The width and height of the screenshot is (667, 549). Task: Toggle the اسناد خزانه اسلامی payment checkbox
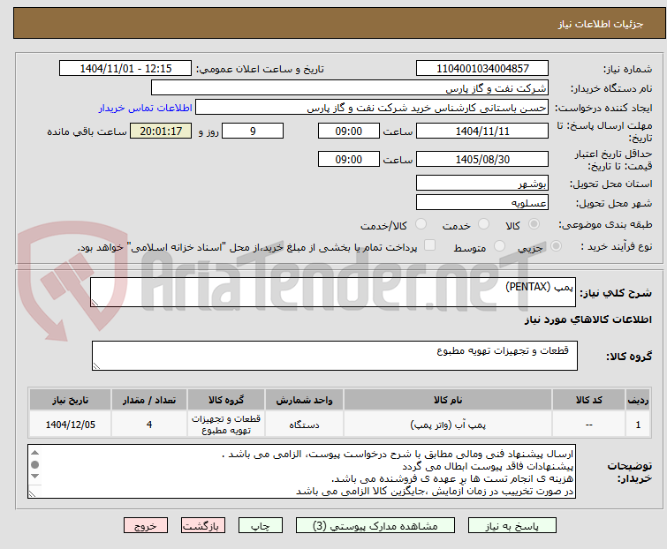(429, 245)
